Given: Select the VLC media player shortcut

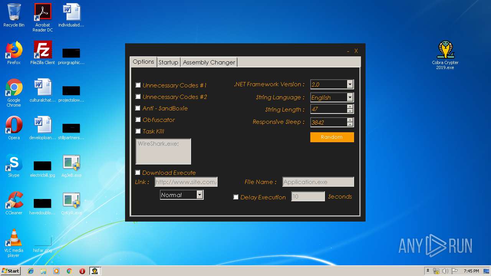Looking at the screenshot, I should click(x=14, y=243).
